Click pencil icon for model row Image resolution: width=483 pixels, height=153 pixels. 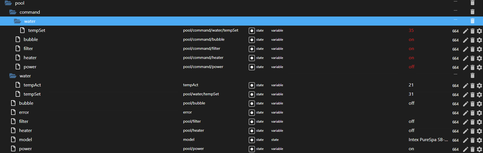465,140
